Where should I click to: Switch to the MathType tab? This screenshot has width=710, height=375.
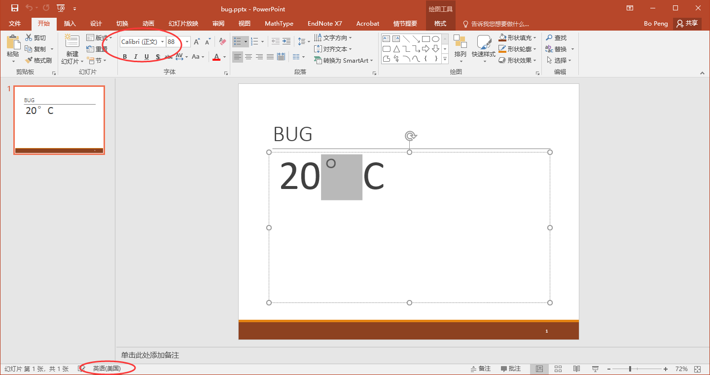(x=279, y=24)
